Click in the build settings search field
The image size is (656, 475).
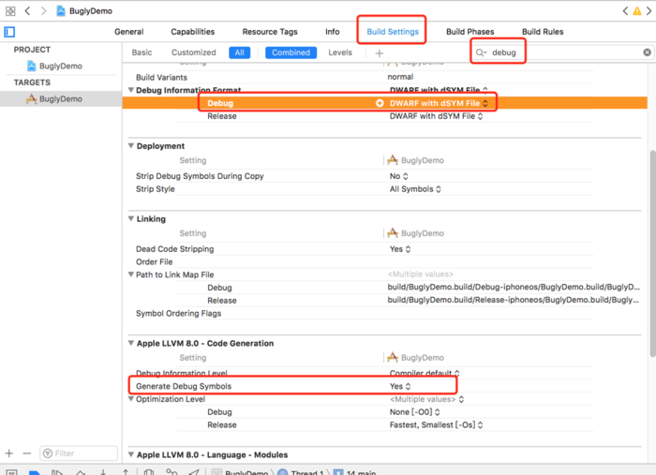click(x=562, y=52)
